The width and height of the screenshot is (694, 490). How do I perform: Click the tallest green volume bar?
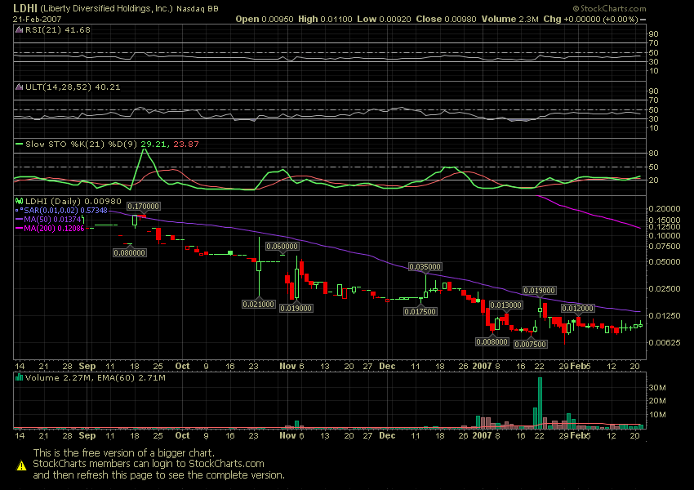click(540, 403)
